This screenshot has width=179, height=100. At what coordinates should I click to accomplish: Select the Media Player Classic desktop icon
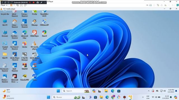(34, 56)
